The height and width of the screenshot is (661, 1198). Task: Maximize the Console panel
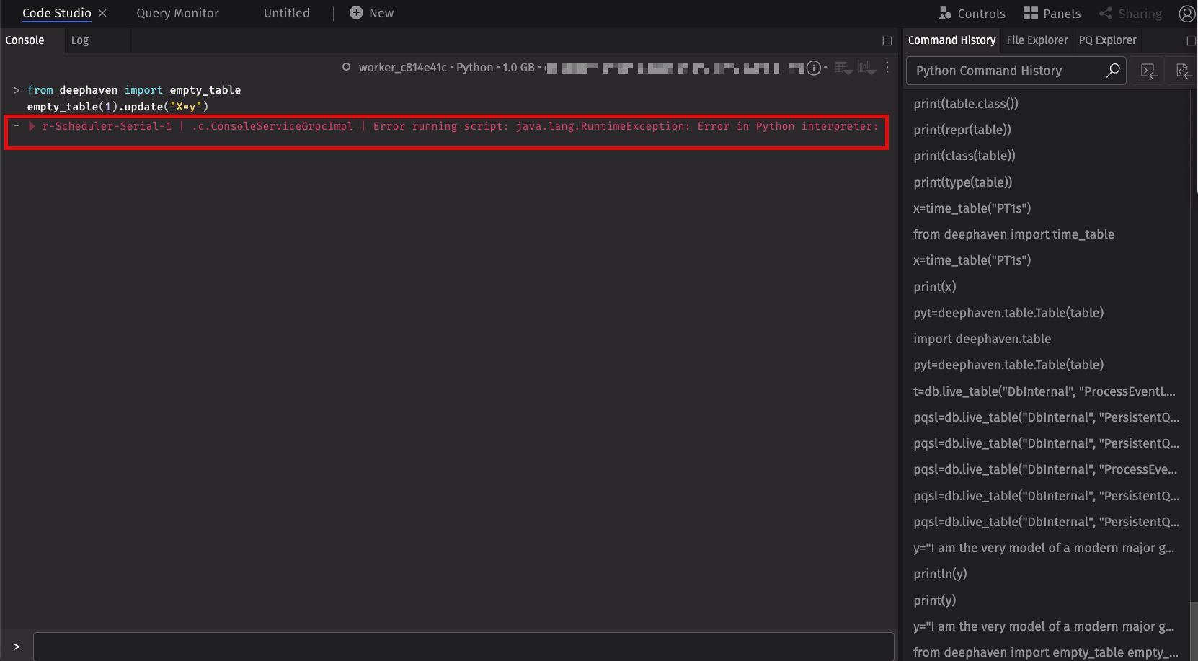tap(887, 41)
